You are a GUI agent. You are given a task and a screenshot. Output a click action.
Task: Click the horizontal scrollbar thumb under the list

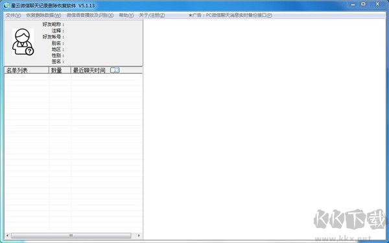[x=71, y=235]
